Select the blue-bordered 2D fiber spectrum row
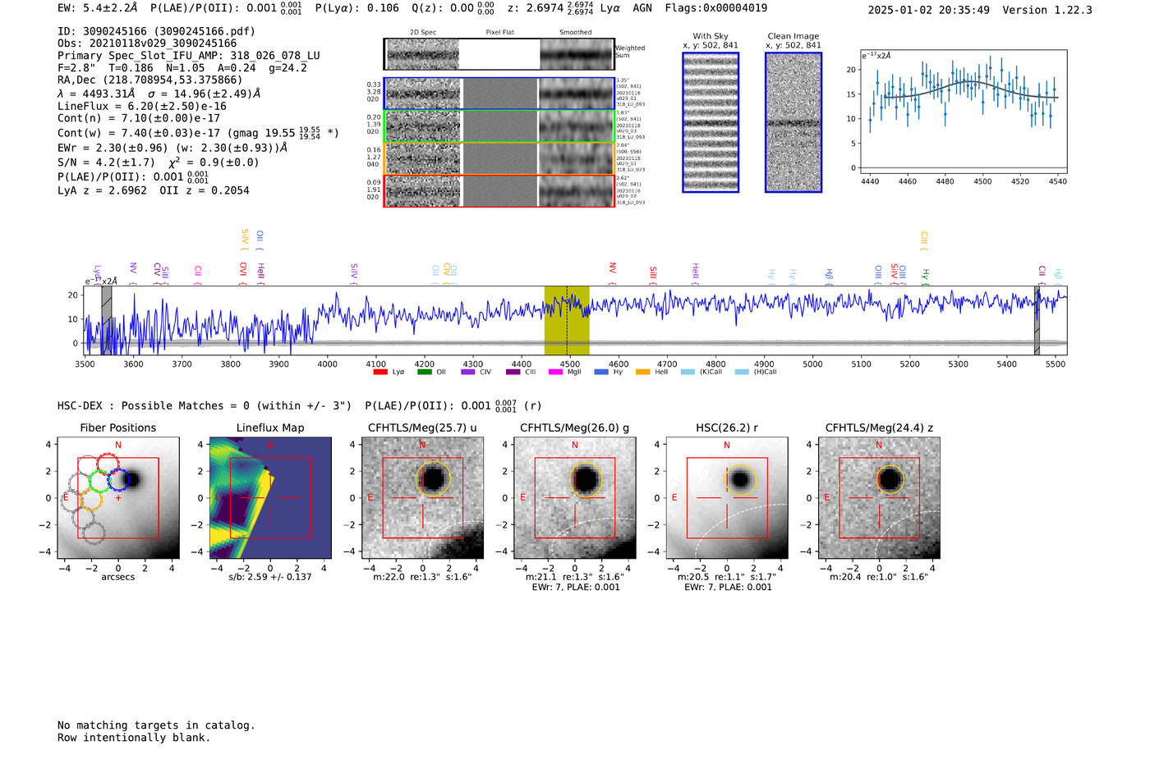This screenshot has width=1150, height=782. tap(499, 94)
